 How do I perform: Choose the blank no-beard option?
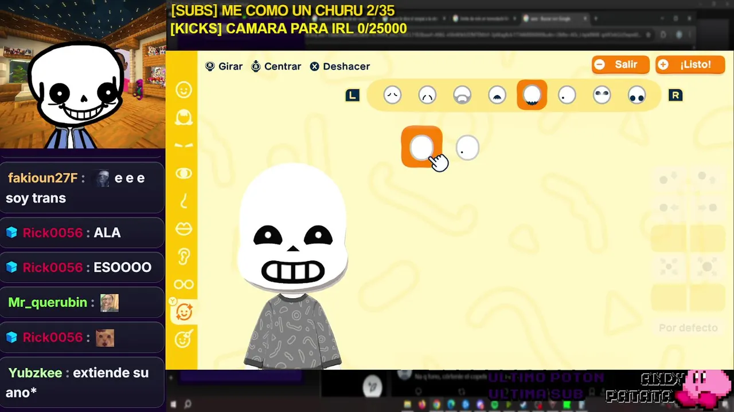[421, 147]
